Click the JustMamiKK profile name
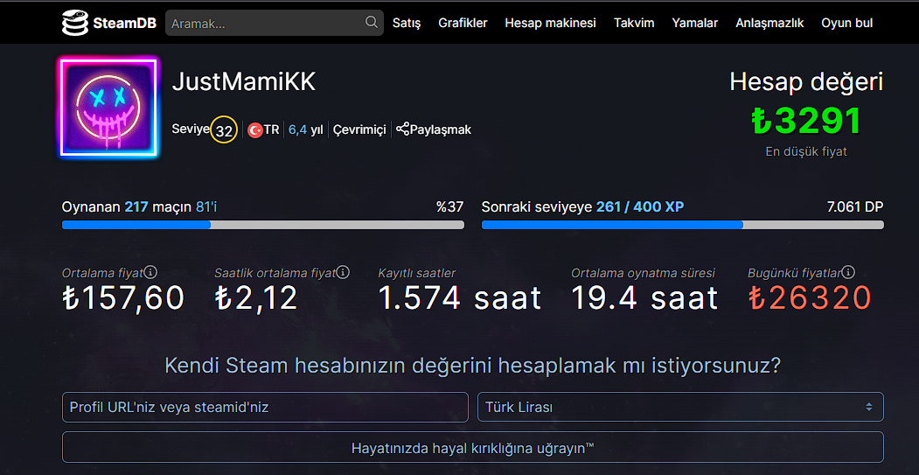Viewport: 919px width, 475px height. (x=244, y=83)
